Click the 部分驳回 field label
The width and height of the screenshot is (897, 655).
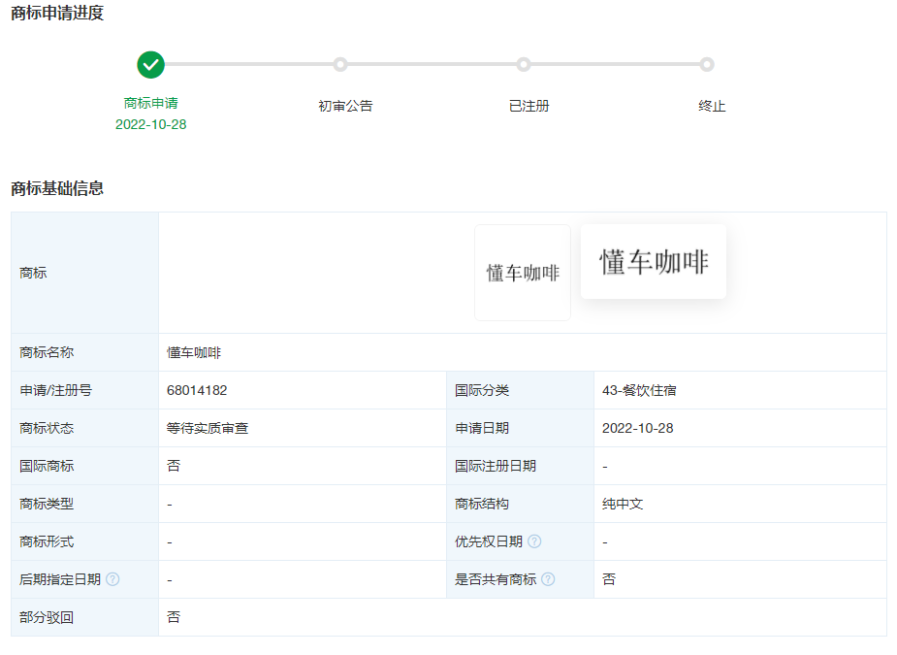(47, 617)
